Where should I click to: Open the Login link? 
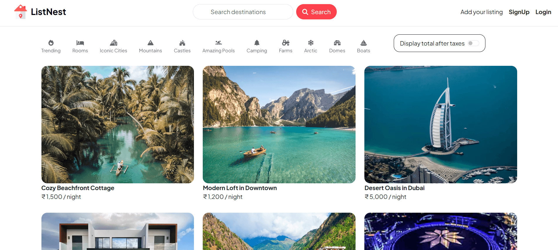click(543, 12)
